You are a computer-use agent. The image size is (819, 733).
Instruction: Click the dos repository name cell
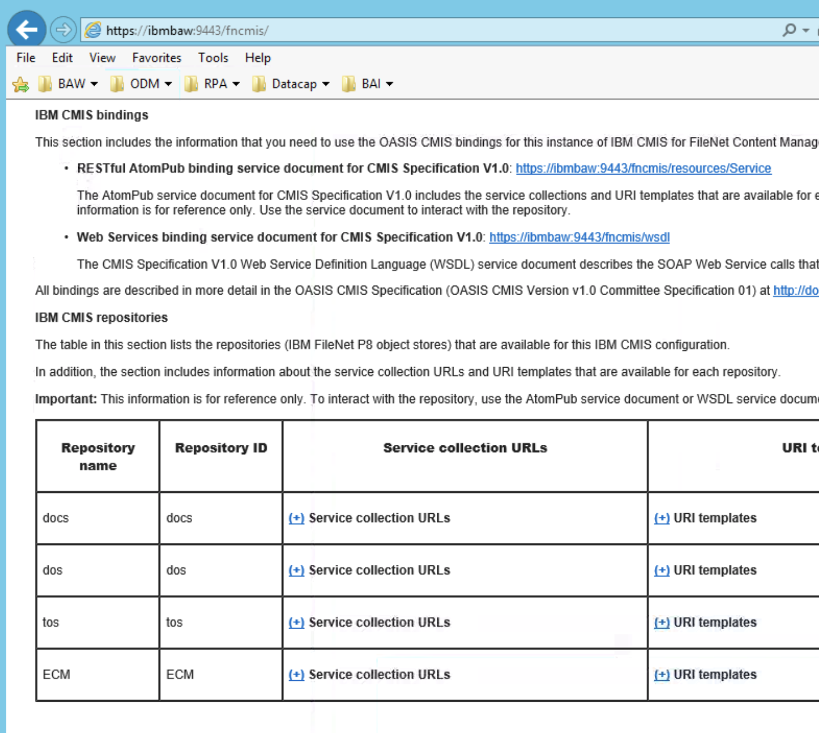[x=97, y=570]
